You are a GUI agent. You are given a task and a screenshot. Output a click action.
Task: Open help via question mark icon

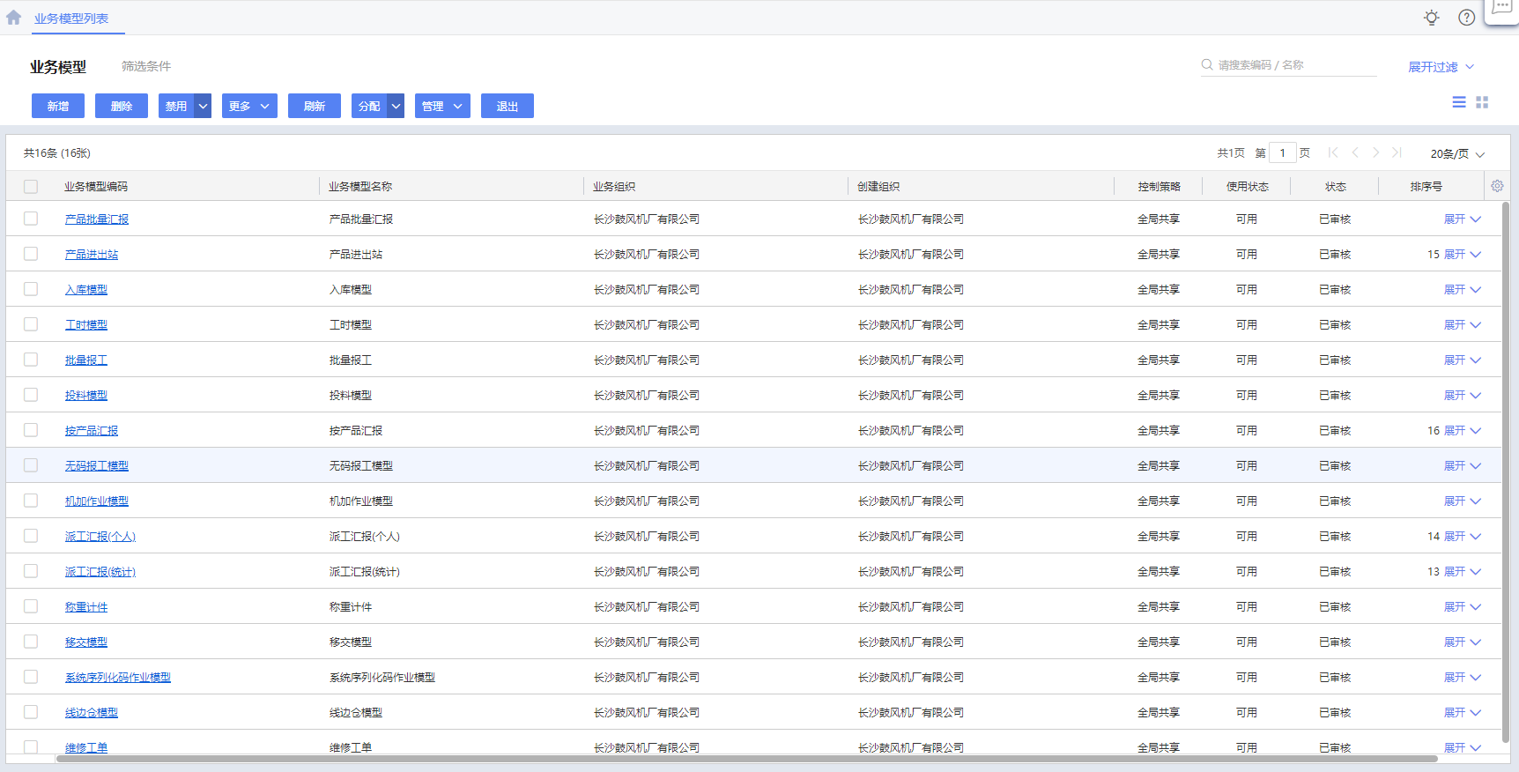pos(1466,18)
